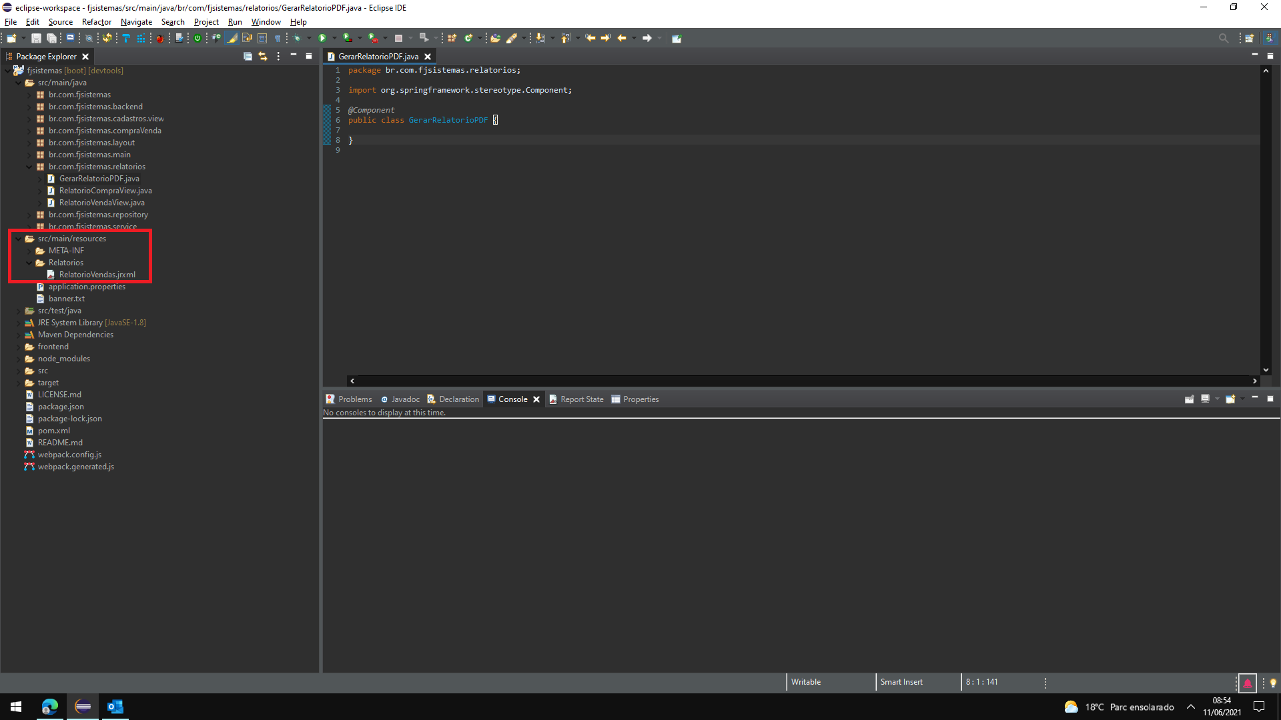Screen dimensions: 1281x720
Task: Collapse the fjsistemas project node
Action: pos(7,71)
